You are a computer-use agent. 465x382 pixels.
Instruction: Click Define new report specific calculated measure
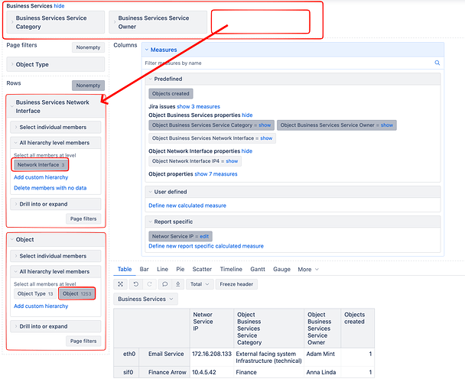206,246
